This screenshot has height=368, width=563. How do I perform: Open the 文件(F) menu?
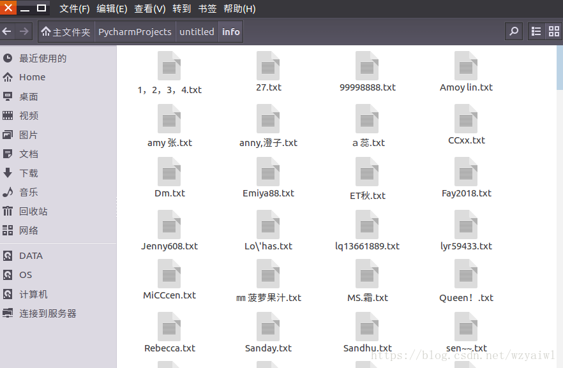74,8
